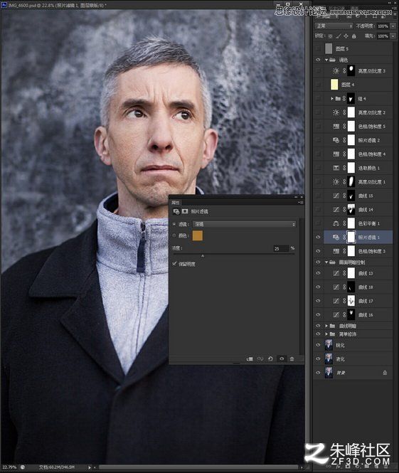399x473 pixels.
Task: Click the status bar zoom icon
Action: click(x=23, y=467)
